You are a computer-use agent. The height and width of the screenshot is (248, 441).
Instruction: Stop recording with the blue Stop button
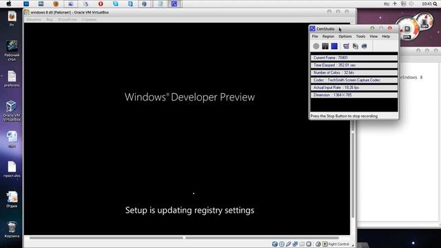click(334, 46)
